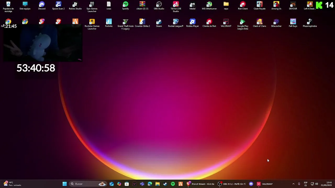Open Spotify from the taskbar
335x188 pixels.
(173, 184)
